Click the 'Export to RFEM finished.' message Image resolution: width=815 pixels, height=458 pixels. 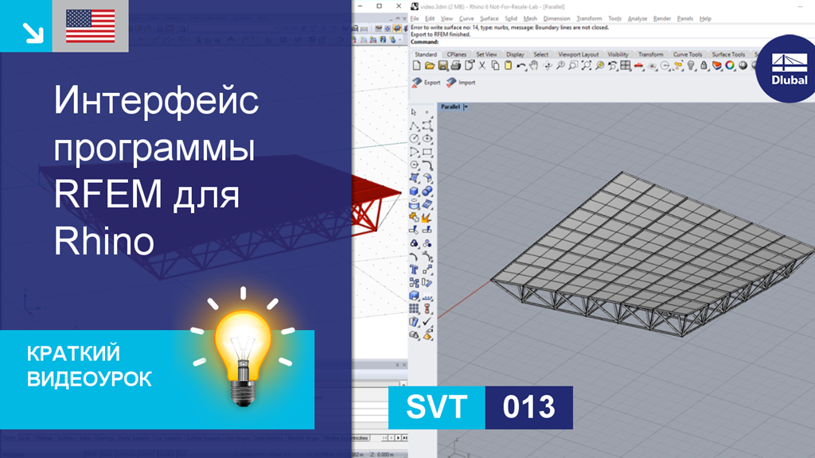tap(440, 34)
